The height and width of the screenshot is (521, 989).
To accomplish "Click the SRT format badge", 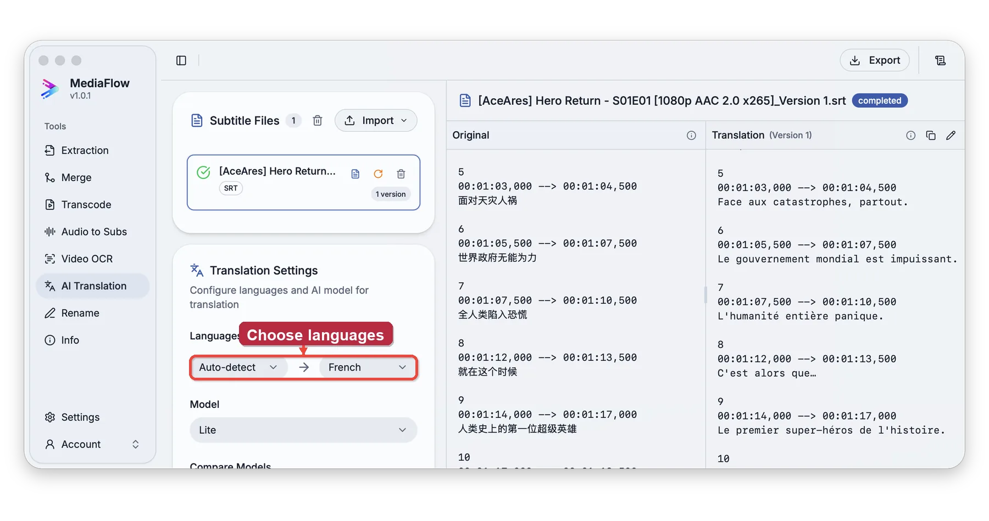I will point(231,188).
